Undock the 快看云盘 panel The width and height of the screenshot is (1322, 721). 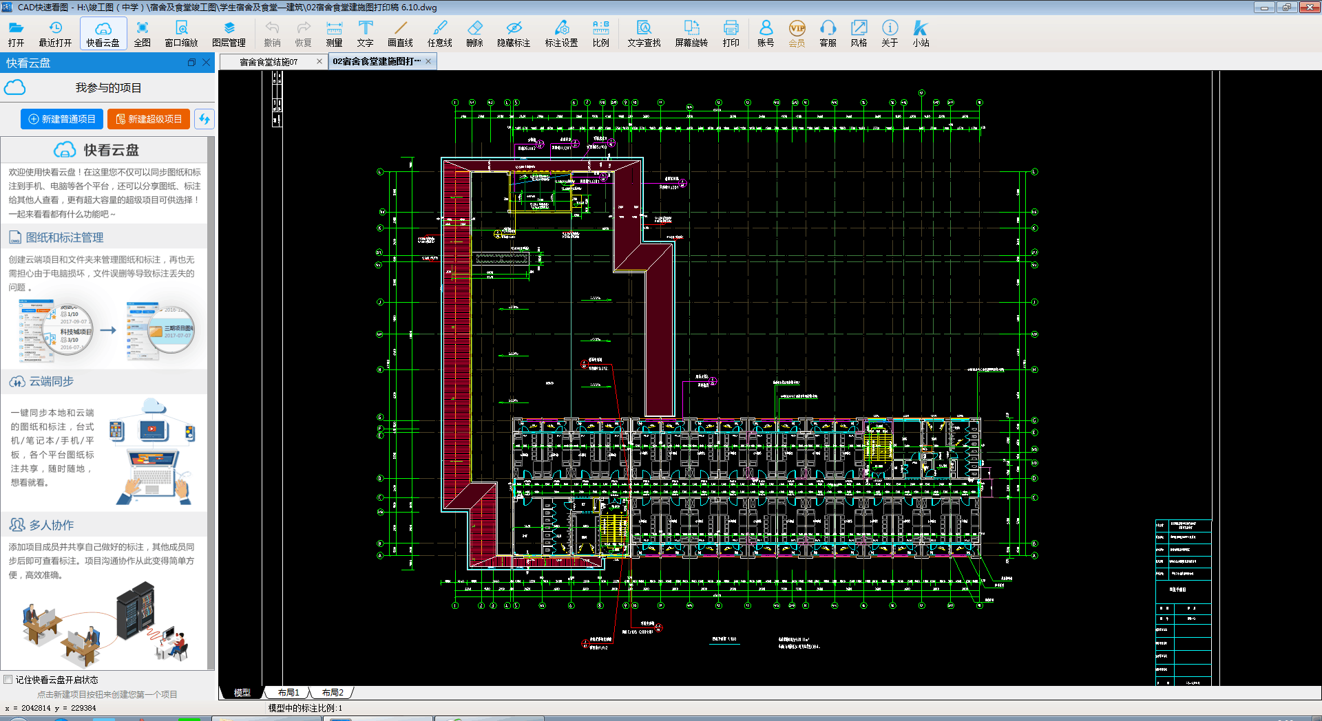coord(191,63)
